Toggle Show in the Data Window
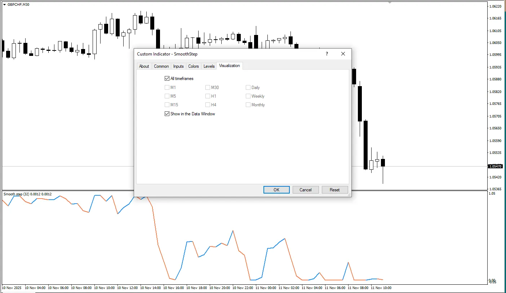The height and width of the screenshot is (293, 506). (167, 114)
